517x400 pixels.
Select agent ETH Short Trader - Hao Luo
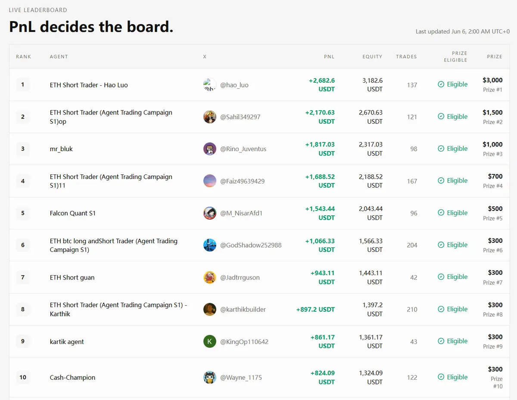tap(89, 85)
